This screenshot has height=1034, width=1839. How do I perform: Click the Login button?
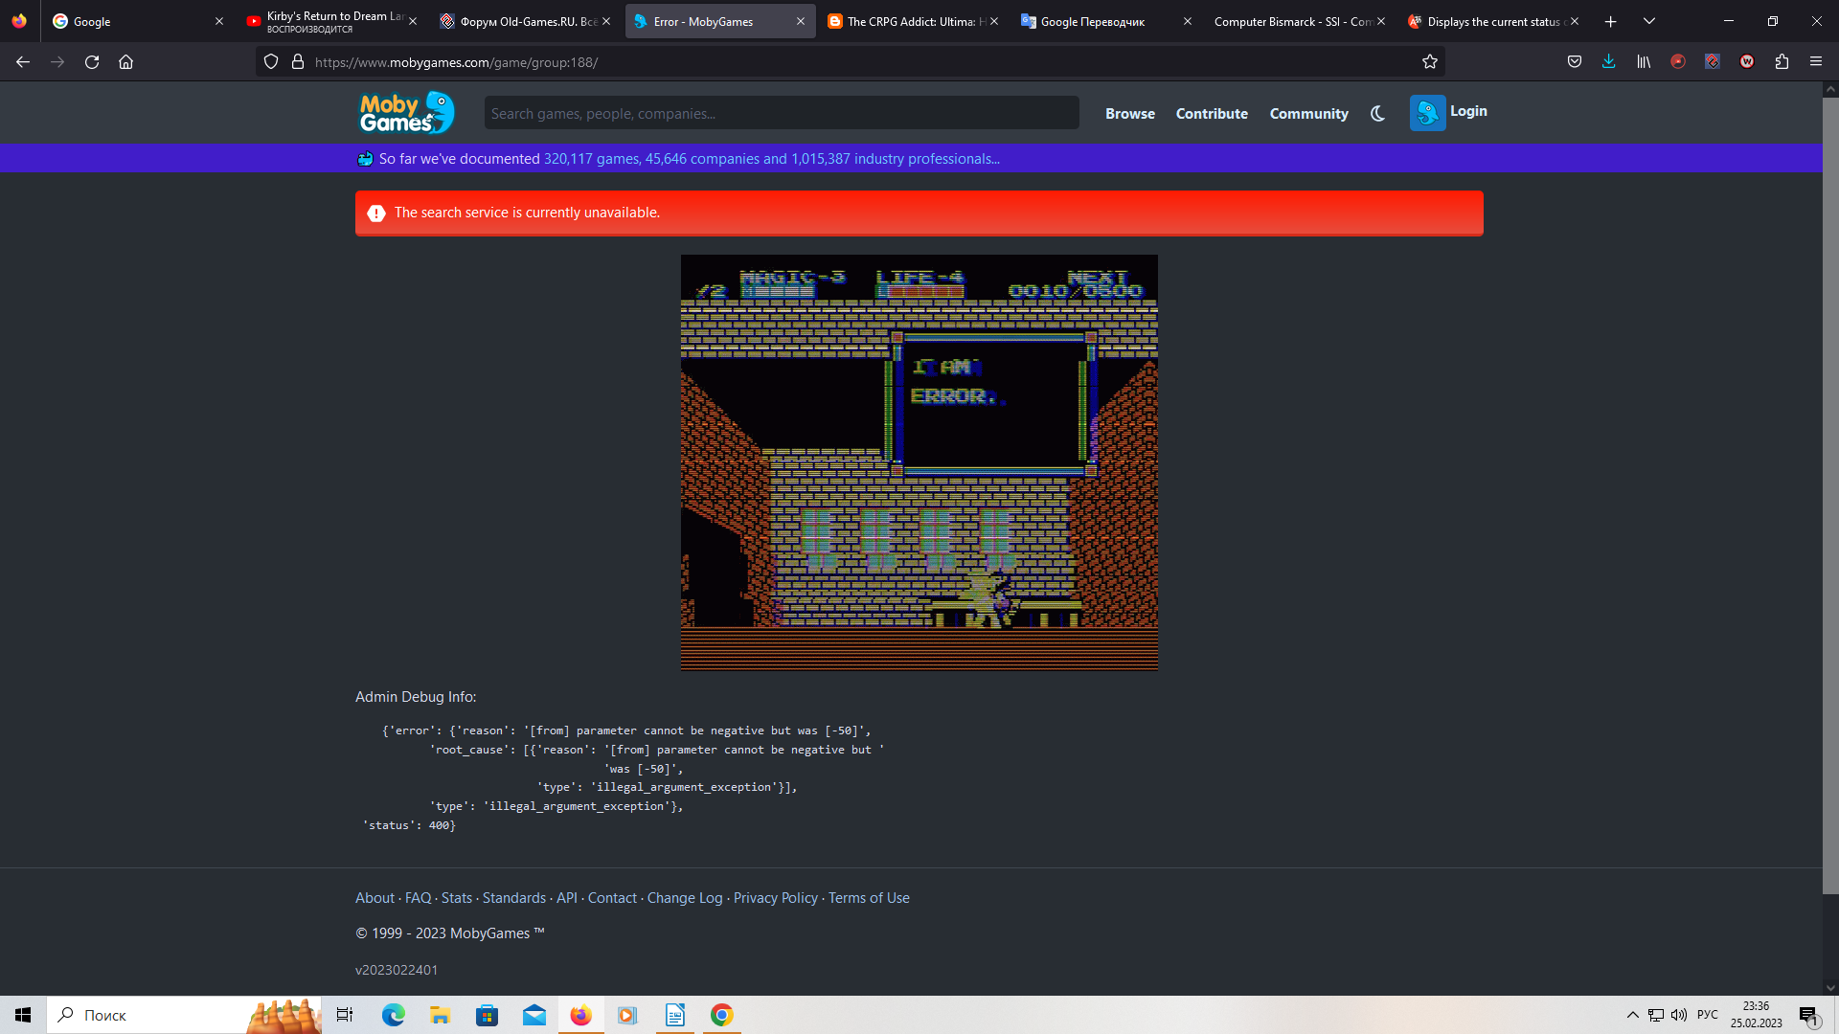coord(1467,111)
